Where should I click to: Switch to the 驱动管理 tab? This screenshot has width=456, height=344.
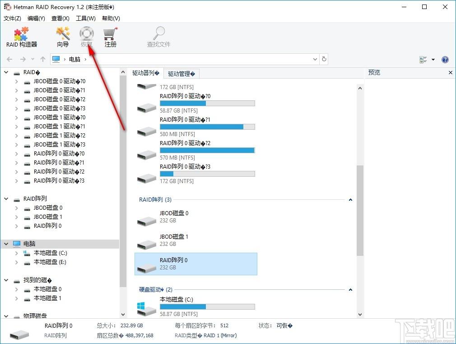pyautogui.click(x=181, y=74)
